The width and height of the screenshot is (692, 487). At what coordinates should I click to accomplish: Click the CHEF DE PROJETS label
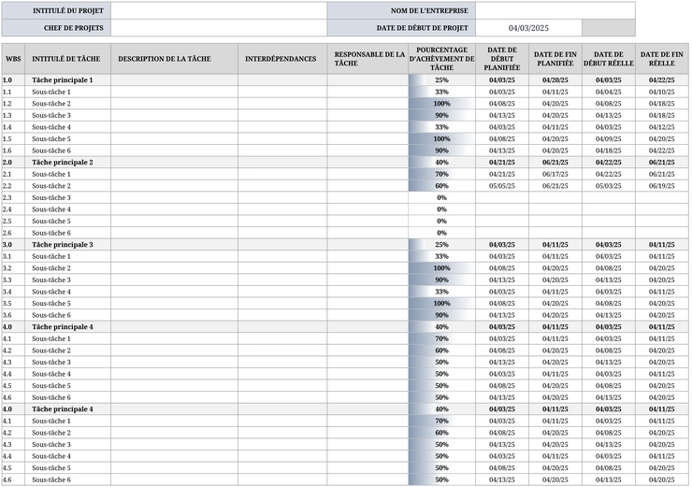(73, 28)
